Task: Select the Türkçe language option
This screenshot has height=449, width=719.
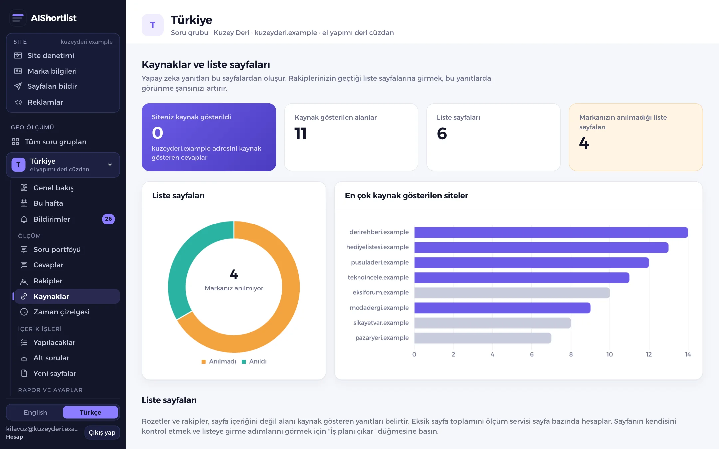Action: 90,412
